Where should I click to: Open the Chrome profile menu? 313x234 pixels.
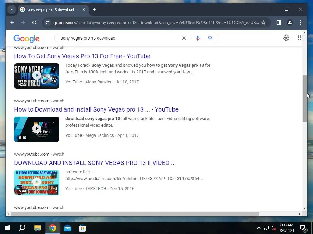coord(290,23)
